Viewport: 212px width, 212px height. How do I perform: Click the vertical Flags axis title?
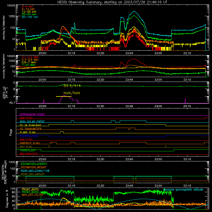tap(11, 132)
